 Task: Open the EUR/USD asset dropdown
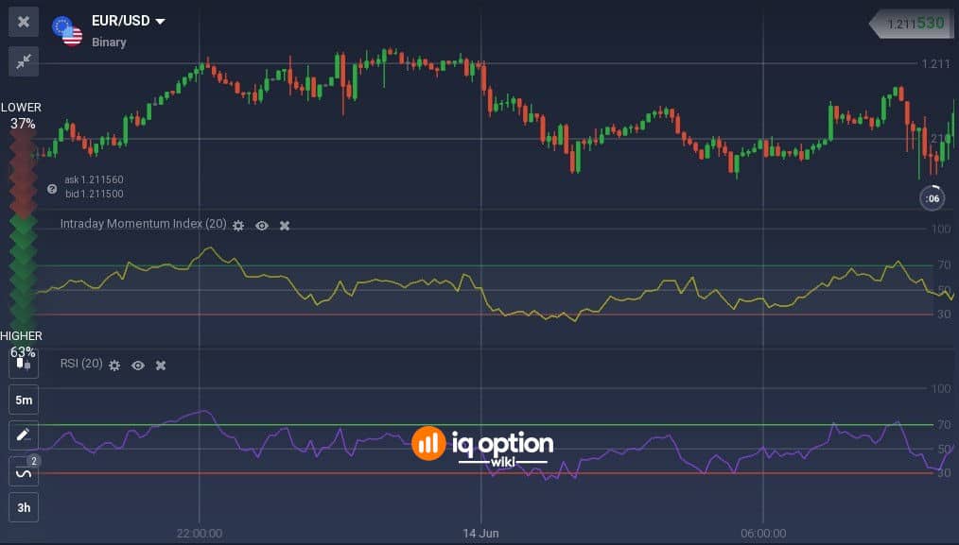pos(129,21)
